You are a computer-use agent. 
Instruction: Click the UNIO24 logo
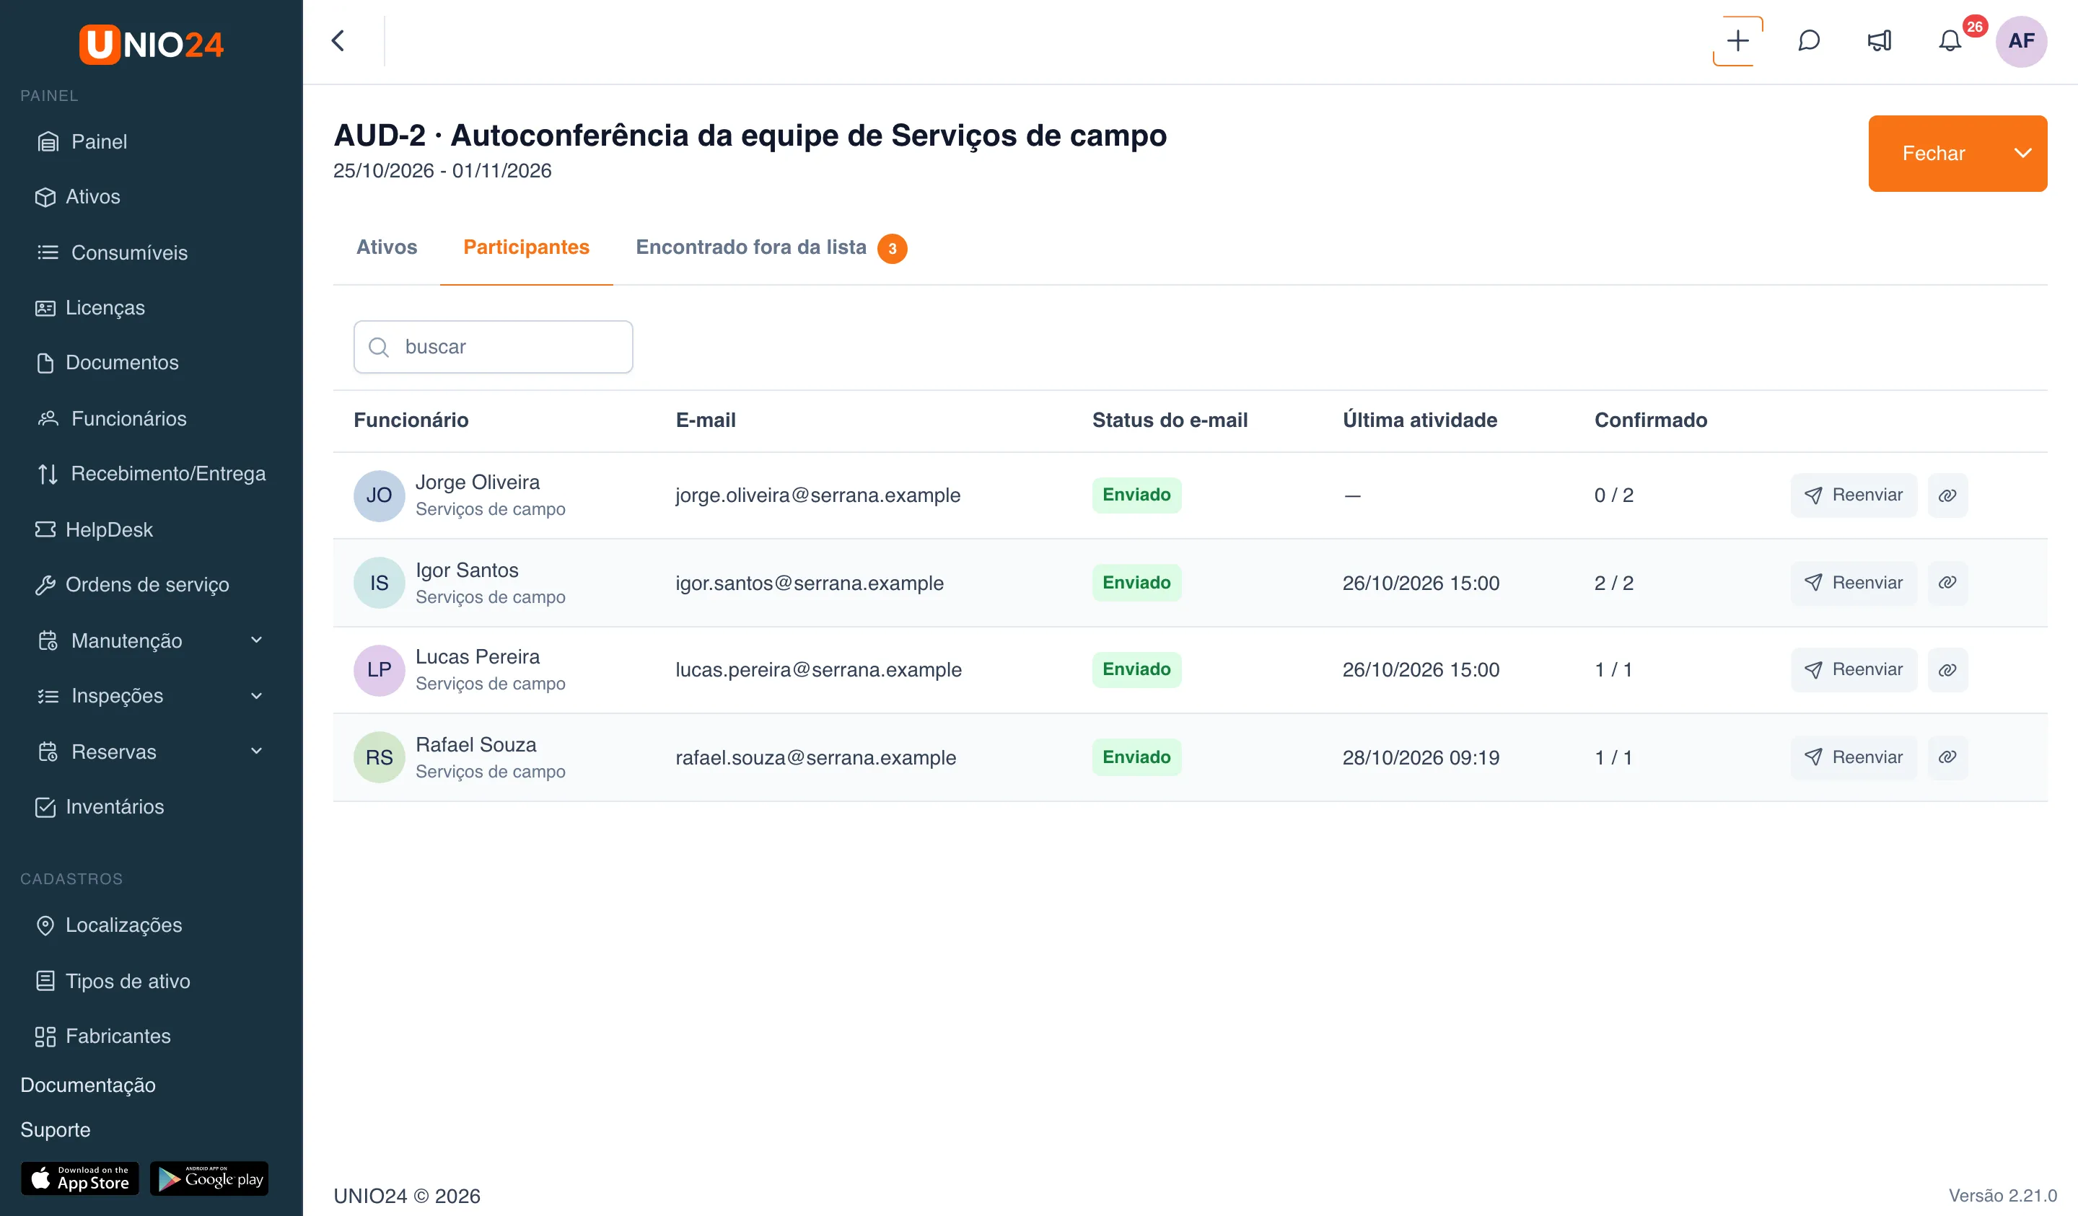click(151, 44)
